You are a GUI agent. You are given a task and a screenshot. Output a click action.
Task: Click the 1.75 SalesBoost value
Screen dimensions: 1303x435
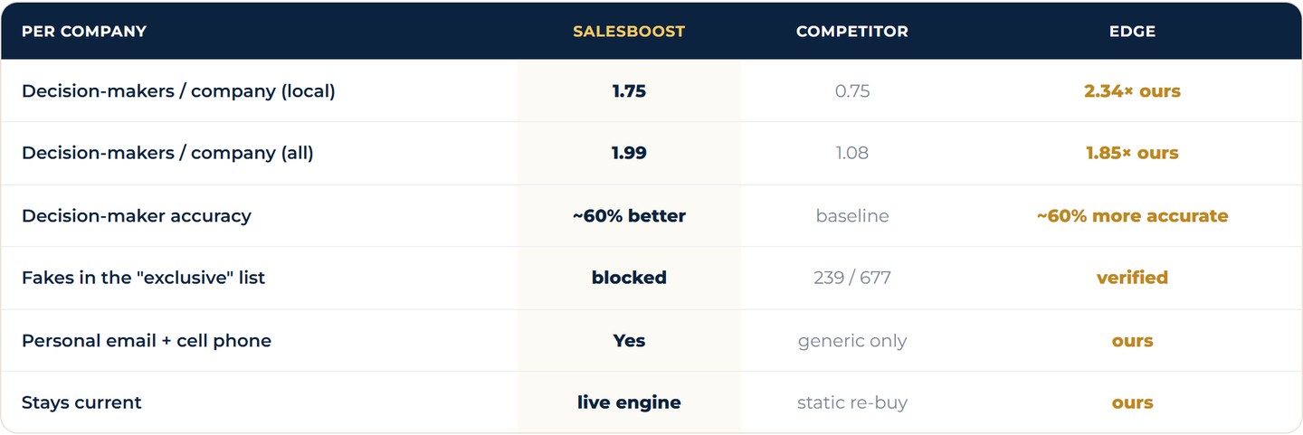pos(629,91)
